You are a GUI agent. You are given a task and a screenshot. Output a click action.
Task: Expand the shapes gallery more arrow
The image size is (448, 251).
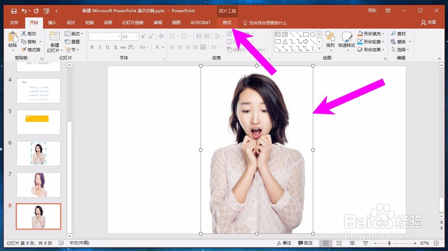point(319,49)
